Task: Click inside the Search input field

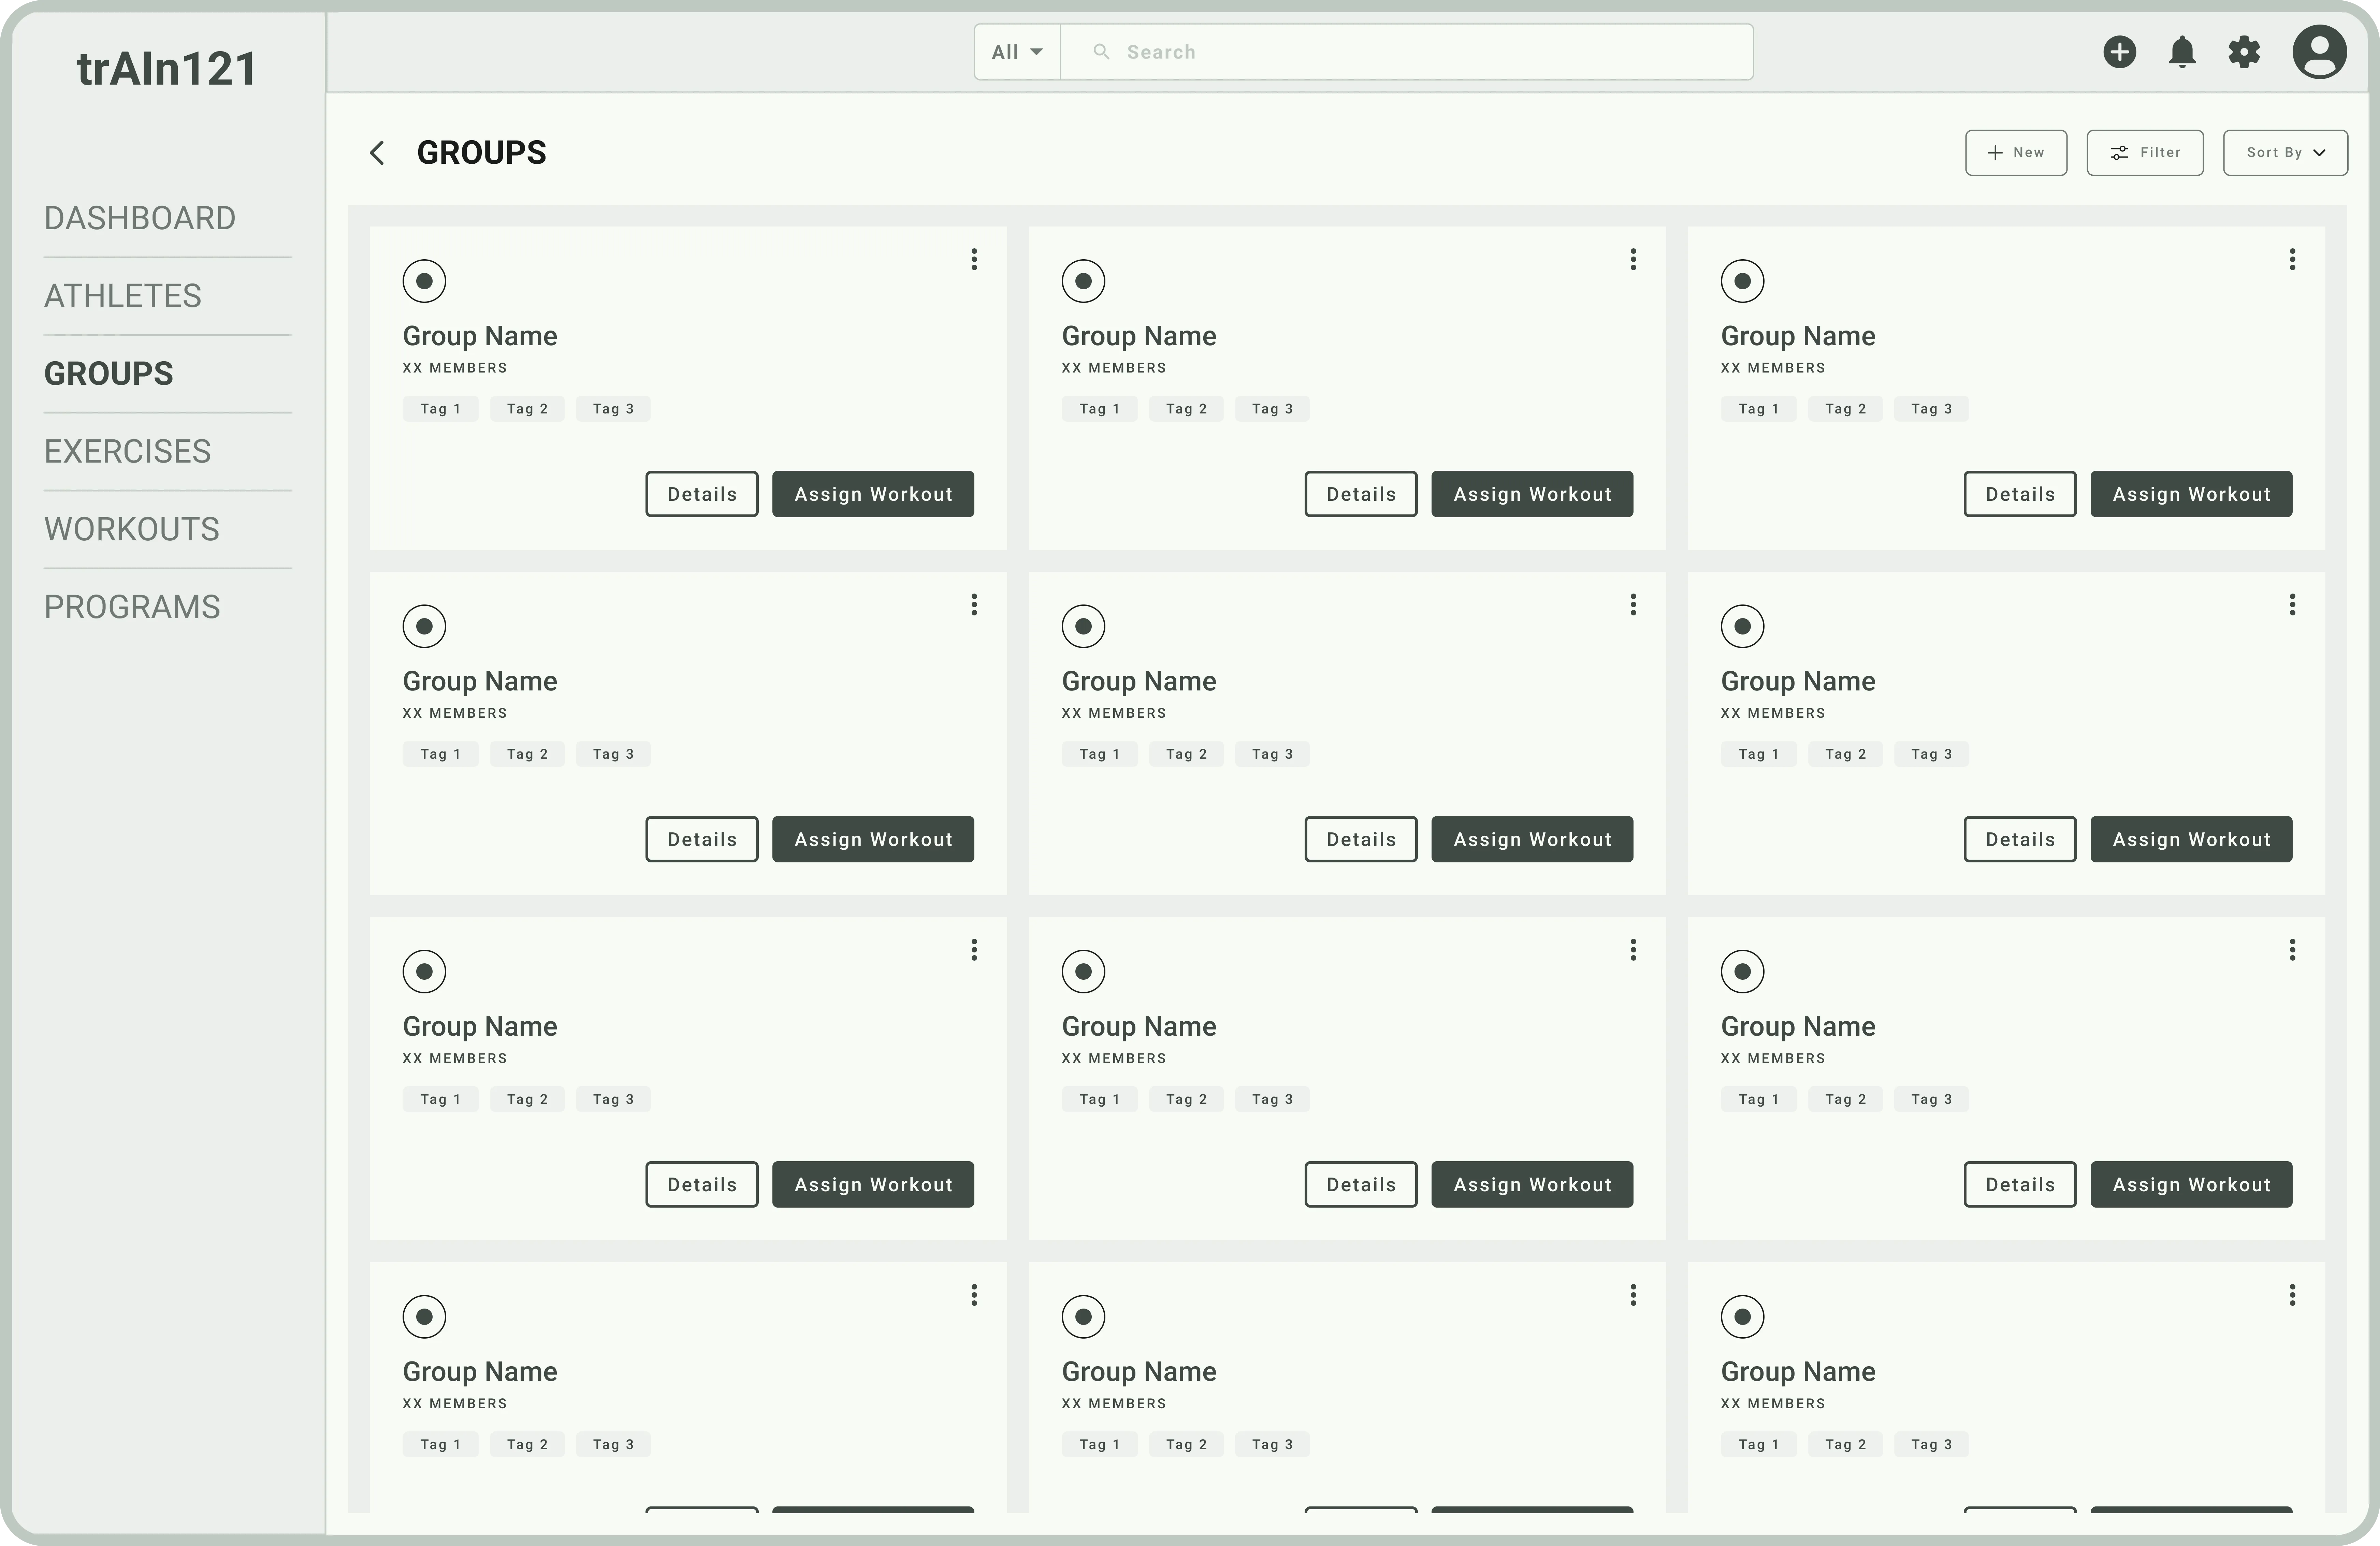Action: pos(1400,51)
